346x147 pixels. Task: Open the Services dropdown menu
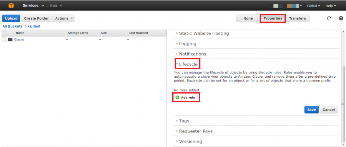click(33, 6)
